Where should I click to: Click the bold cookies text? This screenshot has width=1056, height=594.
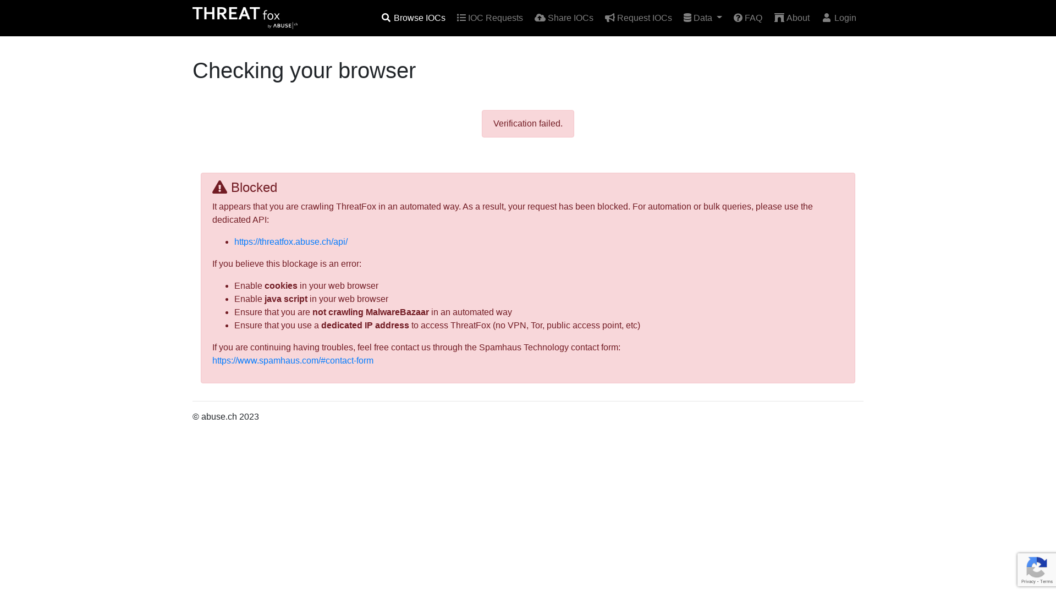click(x=281, y=286)
